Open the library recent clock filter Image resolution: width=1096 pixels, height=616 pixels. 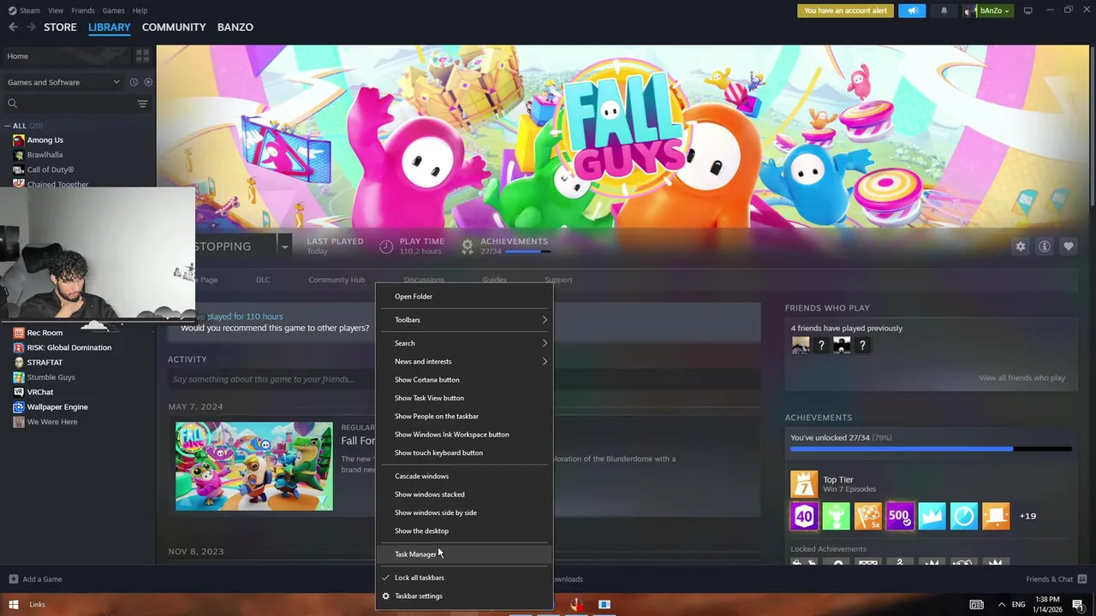tap(134, 82)
